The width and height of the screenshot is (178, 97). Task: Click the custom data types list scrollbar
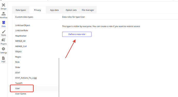click(59, 77)
